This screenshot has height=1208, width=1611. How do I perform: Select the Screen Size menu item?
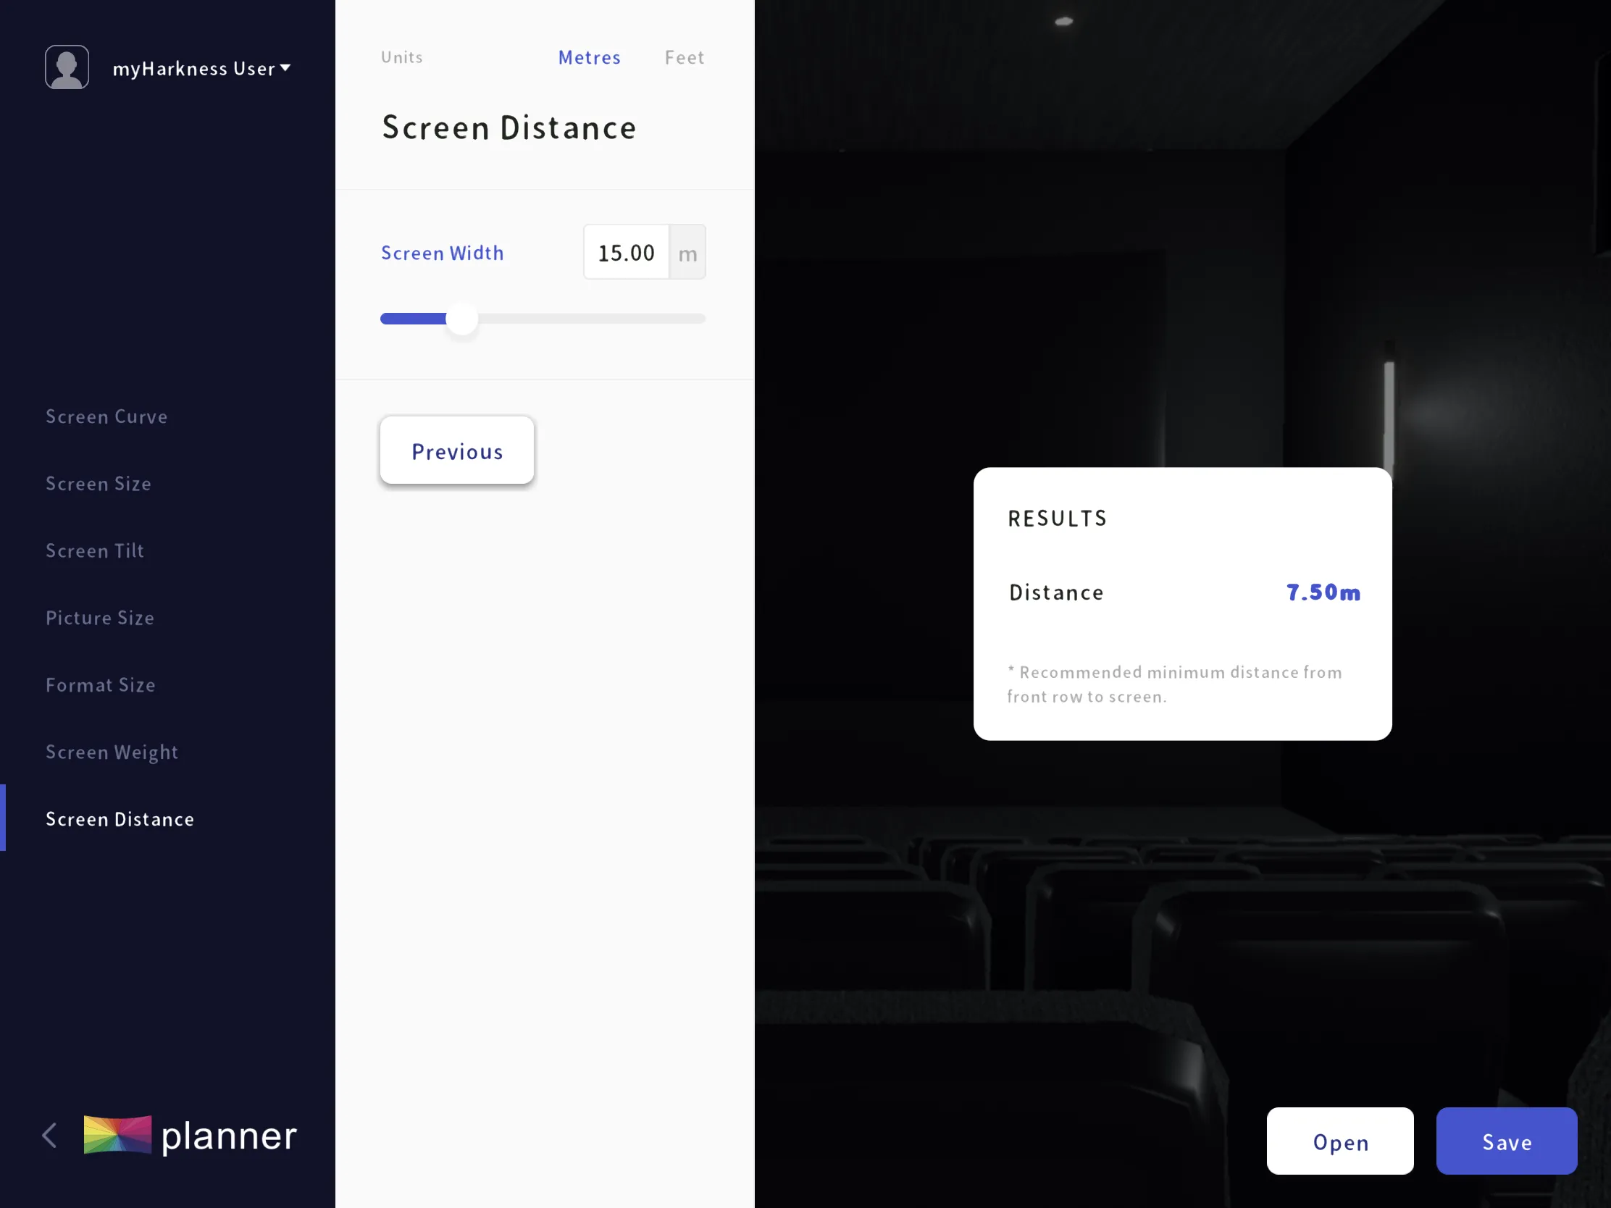pyautogui.click(x=99, y=484)
